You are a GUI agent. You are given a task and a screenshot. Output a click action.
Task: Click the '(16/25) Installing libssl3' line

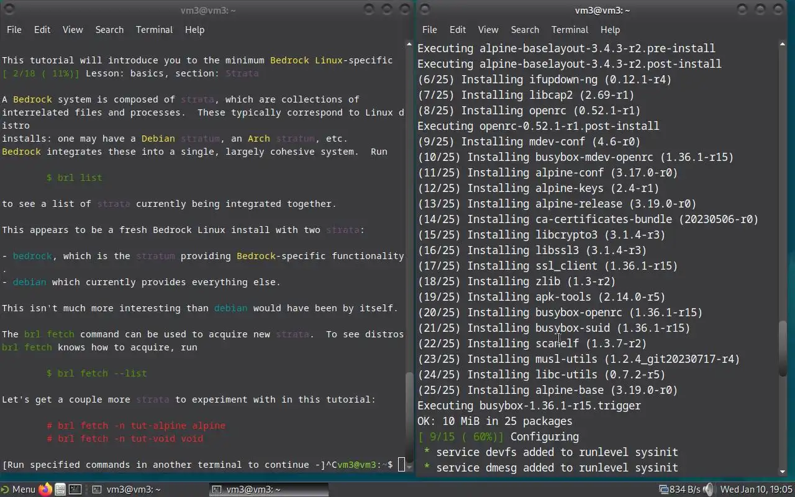(x=532, y=250)
